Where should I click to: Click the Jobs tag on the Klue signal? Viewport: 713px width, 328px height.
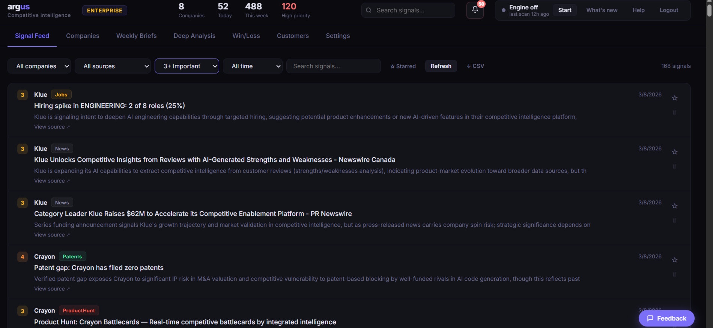[61, 94]
